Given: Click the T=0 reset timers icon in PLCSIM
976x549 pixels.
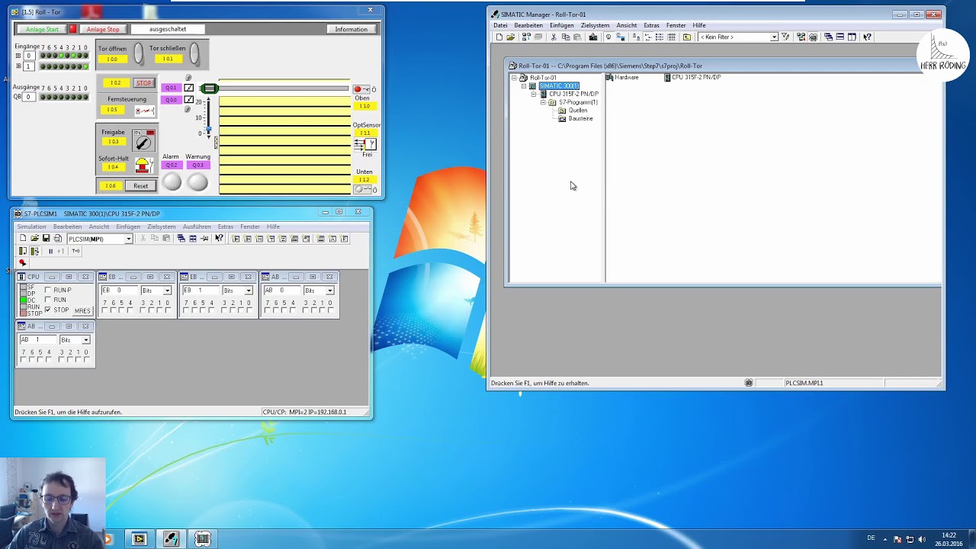Looking at the screenshot, I should point(75,251).
